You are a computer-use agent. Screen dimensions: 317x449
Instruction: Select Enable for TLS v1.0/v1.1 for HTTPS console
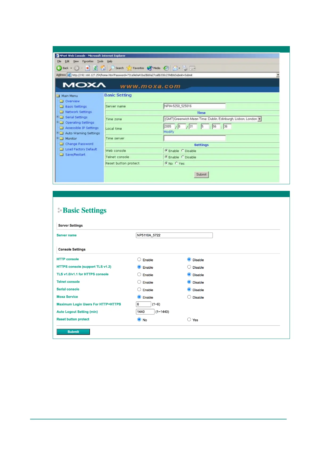[139, 274]
